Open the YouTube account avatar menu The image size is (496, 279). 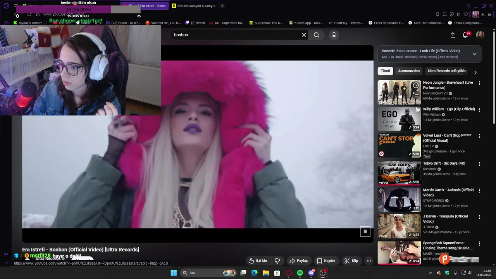480,35
